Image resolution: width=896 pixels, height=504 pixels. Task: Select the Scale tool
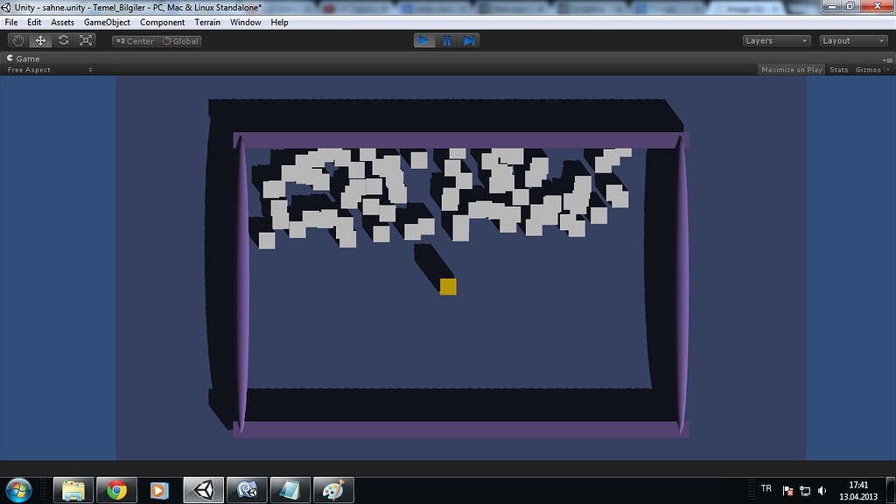click(x=86, y=40)
